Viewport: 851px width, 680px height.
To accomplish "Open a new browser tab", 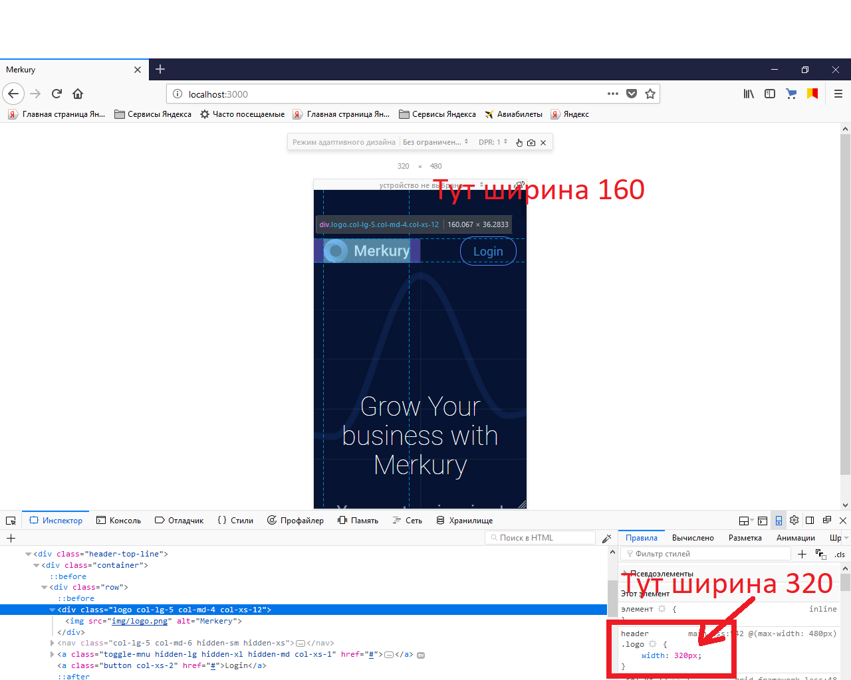I will (x=160, y=69).
